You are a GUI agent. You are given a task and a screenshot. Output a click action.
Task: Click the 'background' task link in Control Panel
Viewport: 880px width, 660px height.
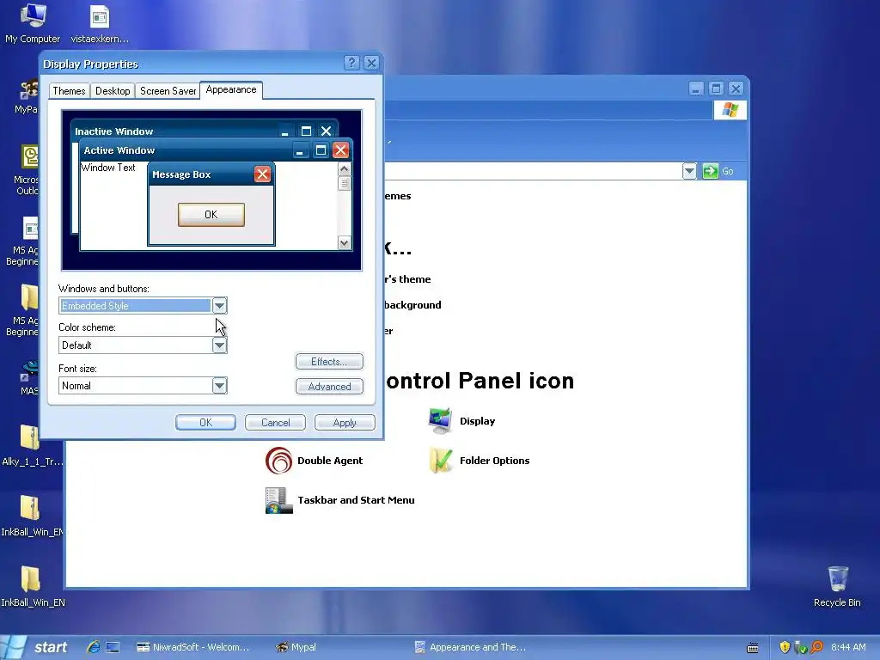point(412,305)
